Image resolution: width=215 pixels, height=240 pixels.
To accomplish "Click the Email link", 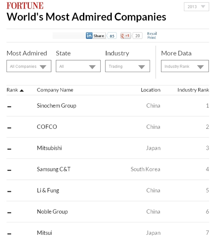I will tap(152, 33).
